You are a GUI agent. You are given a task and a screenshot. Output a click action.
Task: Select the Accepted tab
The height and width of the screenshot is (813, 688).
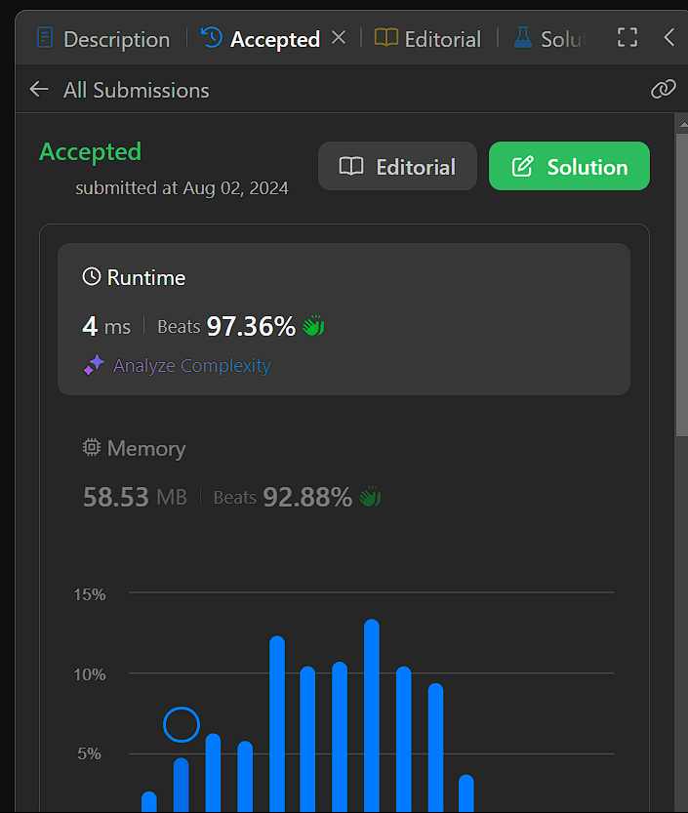tap(262, 39)
